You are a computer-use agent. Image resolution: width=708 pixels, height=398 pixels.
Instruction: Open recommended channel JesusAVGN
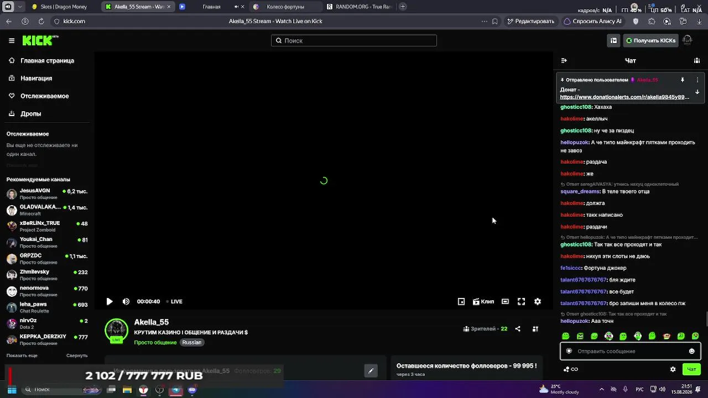[x=47, y=194]
